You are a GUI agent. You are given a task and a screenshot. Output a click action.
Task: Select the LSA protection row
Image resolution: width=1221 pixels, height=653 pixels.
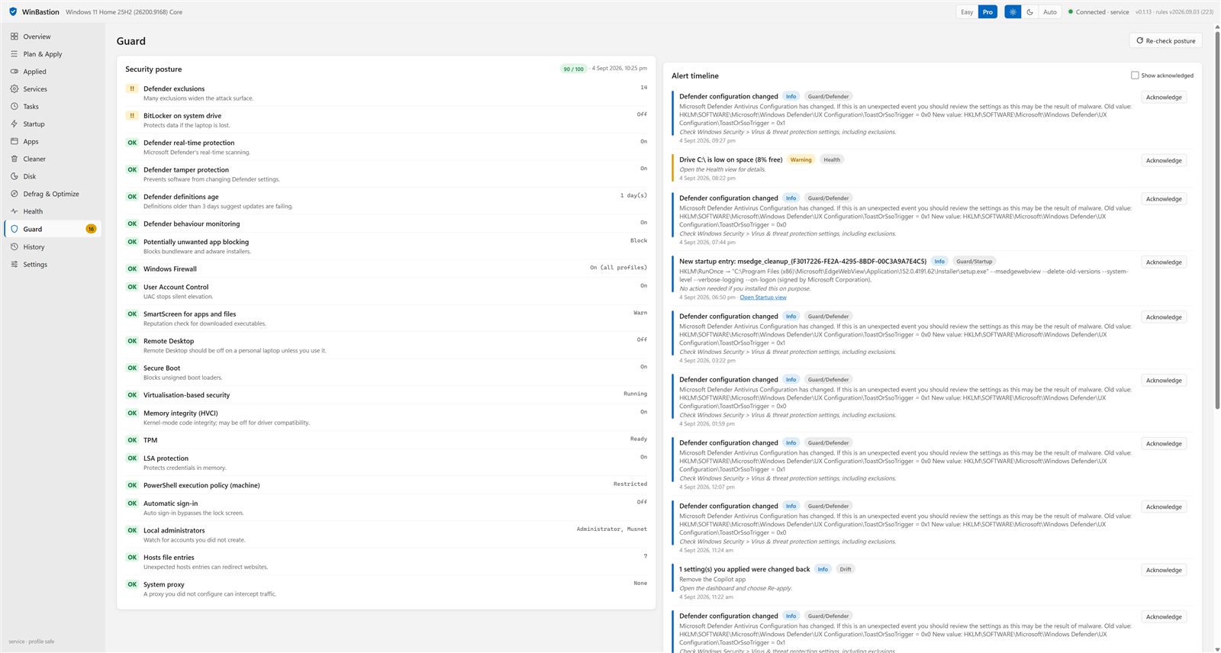386,463
